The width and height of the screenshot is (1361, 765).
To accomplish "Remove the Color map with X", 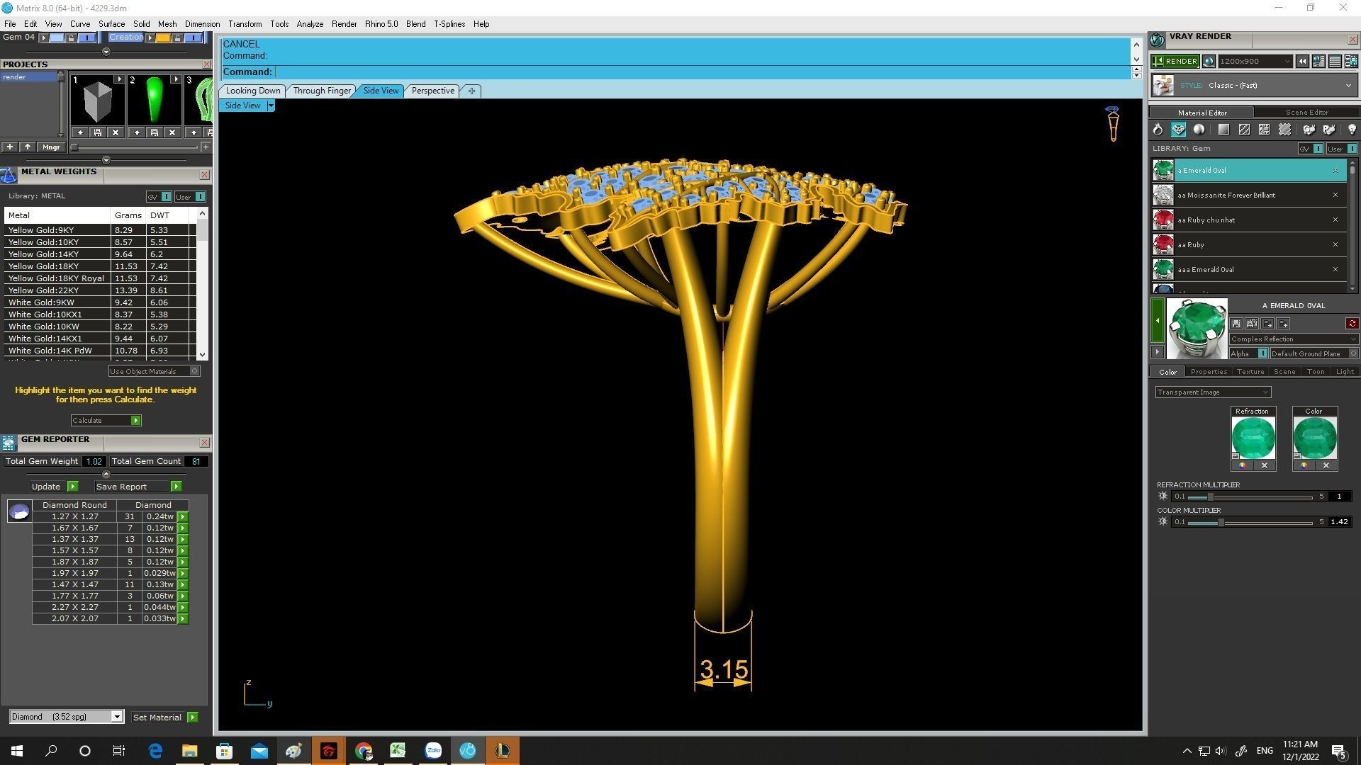I will click(1326, 465).
